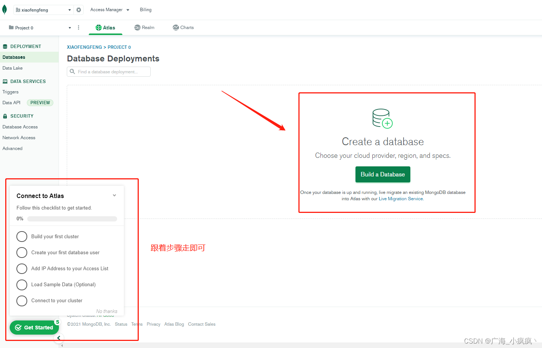Focus the Find a database deployment field
Screen dimensions: 542x348
click(x=109, y=71)
